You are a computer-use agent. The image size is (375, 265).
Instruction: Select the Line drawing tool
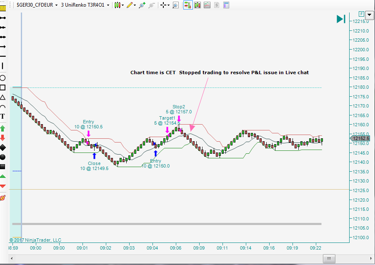2,18
